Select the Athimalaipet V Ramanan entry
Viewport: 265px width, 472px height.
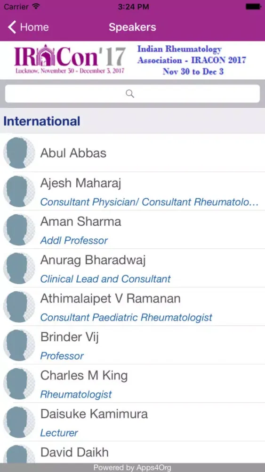click(x=132, y=307)
